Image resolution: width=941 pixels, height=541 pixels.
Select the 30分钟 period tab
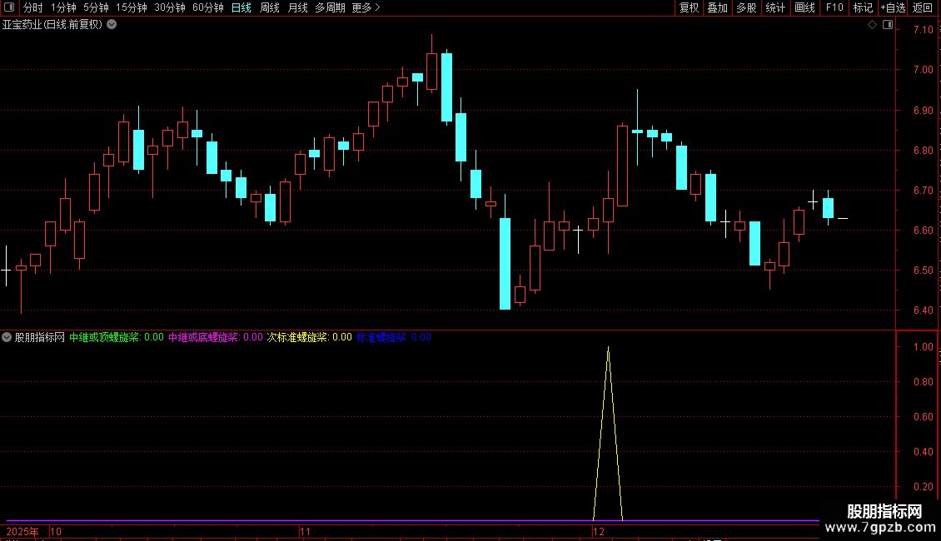pos(170,7)
